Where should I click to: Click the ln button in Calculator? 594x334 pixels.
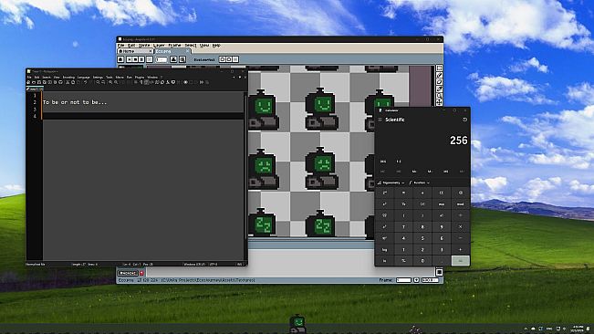384,260
